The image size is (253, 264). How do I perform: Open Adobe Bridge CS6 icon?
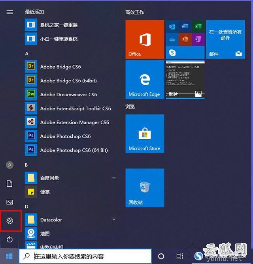(x=31, y=67)
